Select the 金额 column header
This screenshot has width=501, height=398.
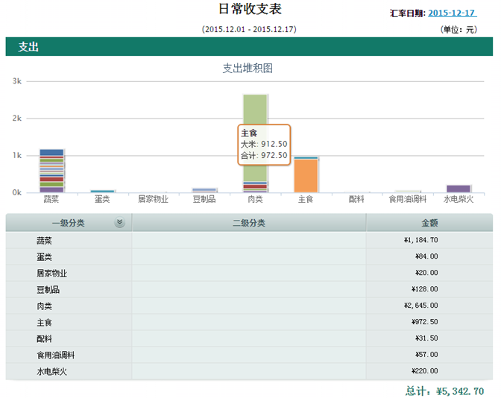click(429, 223)
